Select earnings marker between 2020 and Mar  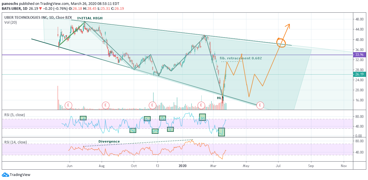point(201,105)
